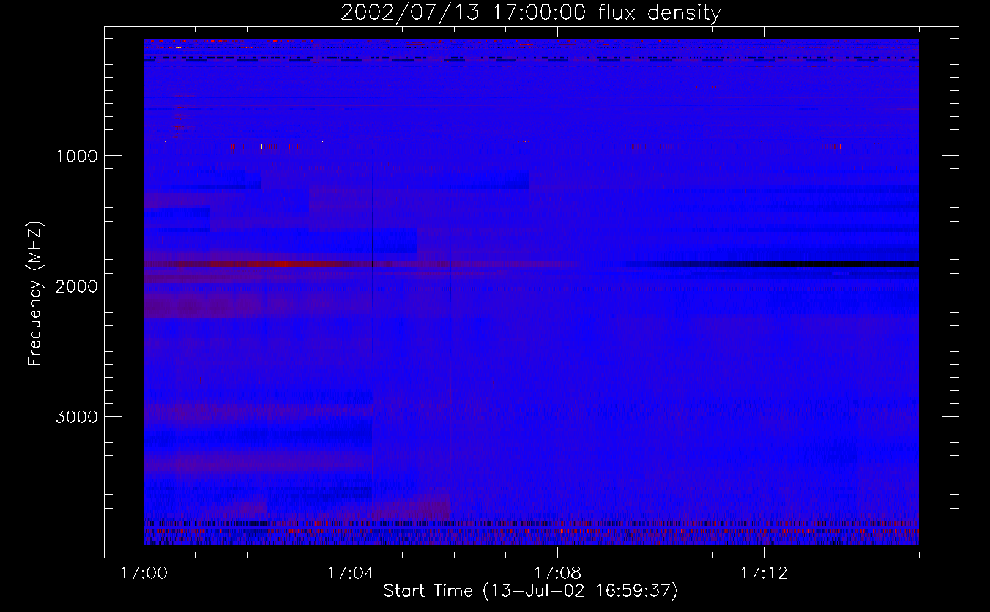Select the 1000 frequency tick label

(x=76, y=156)
